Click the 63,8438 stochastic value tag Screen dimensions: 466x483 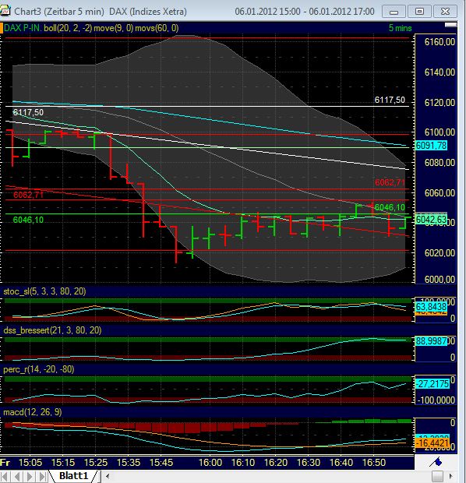[x=431, y=306]
